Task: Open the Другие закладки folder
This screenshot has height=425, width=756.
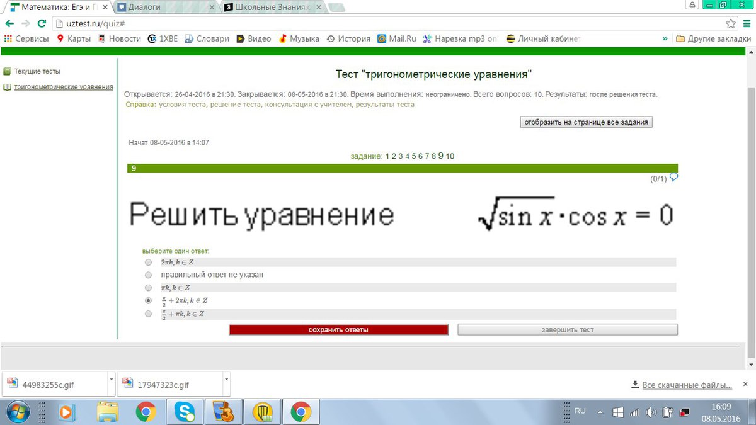Action: point(713,38)
